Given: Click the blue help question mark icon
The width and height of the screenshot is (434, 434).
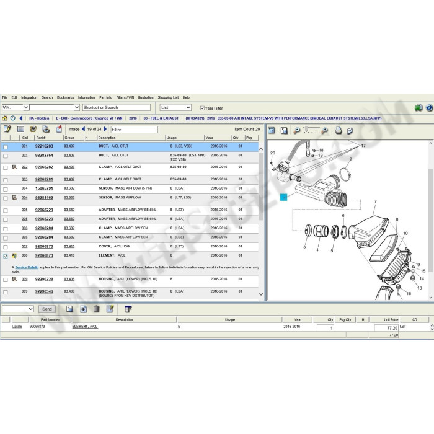Looking at the screenshot, I should coord(429,107).
